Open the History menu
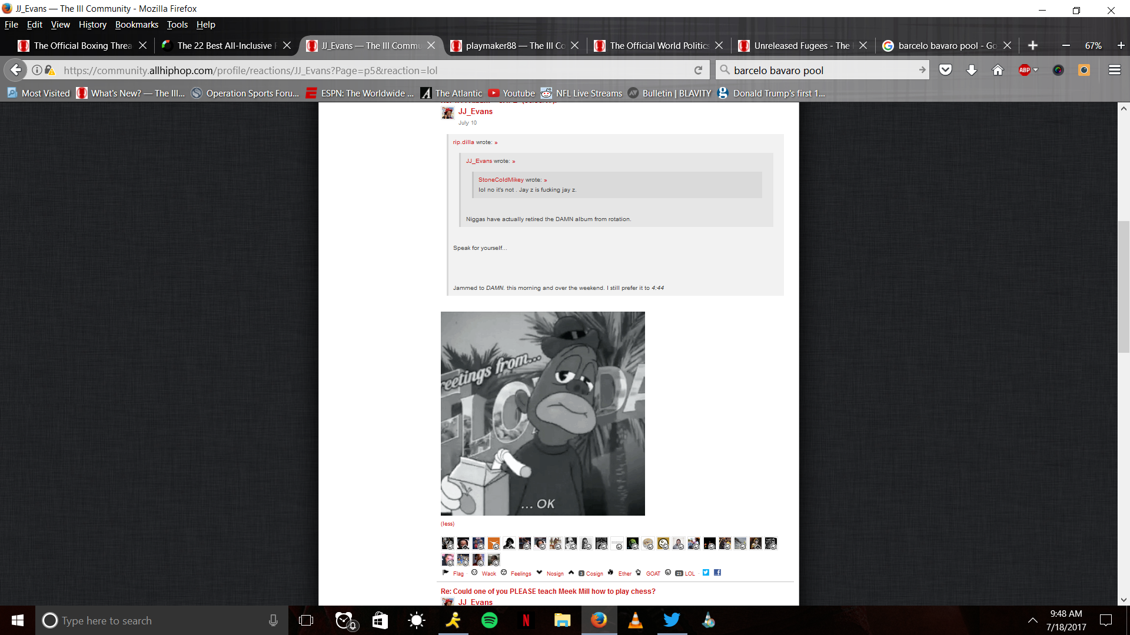This screenshot has height=635, width=1130. (x=92, y=25)
